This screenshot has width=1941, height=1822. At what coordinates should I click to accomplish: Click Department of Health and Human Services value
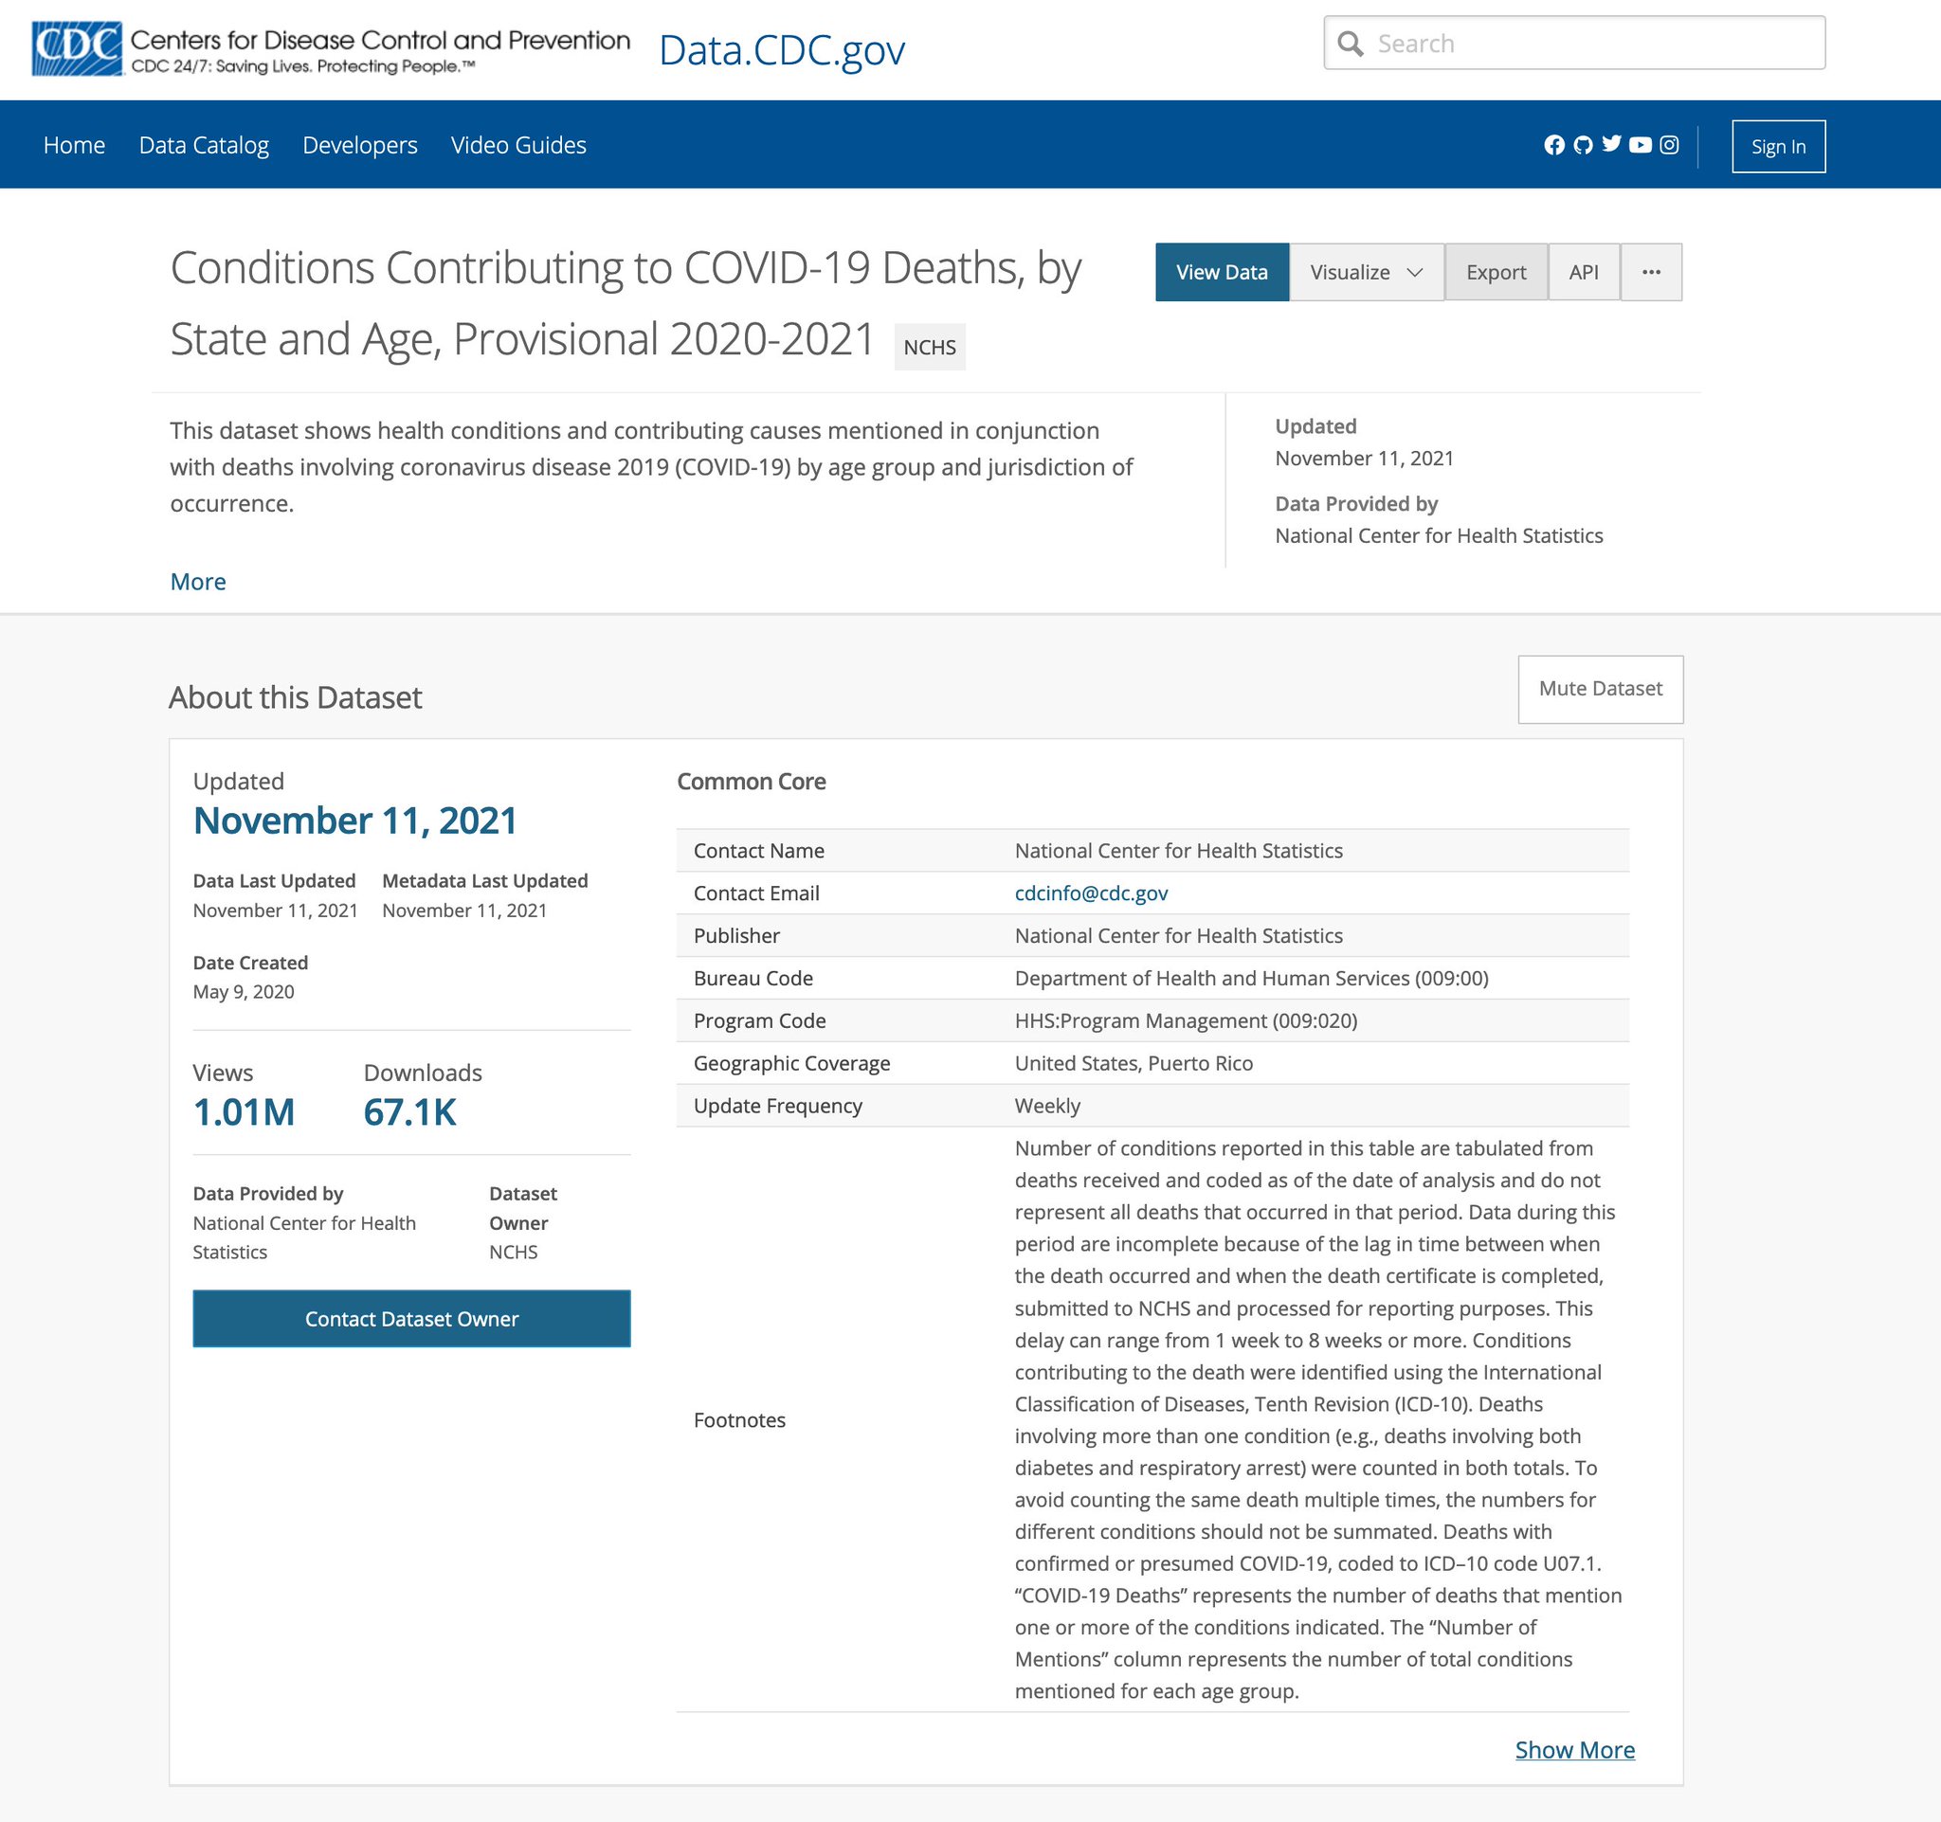coord(1251,978)
